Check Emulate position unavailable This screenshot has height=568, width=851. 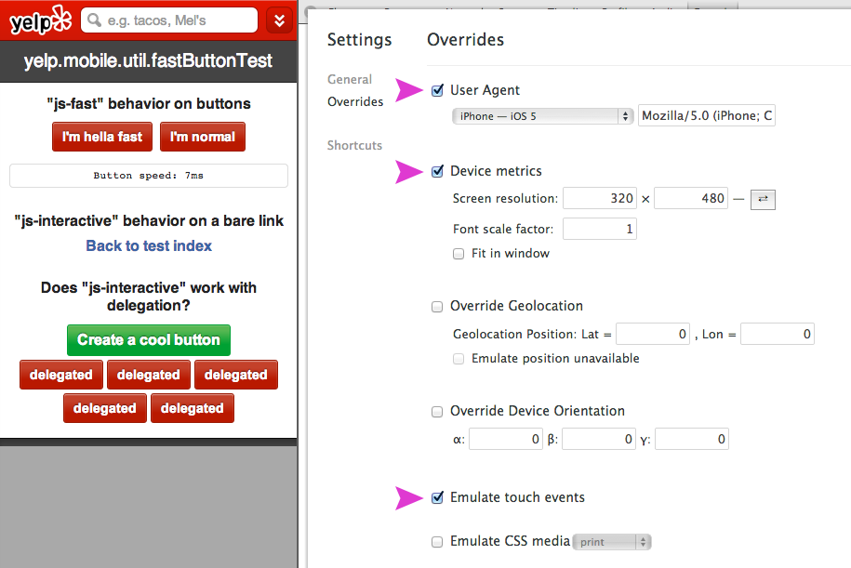[459, 359]
